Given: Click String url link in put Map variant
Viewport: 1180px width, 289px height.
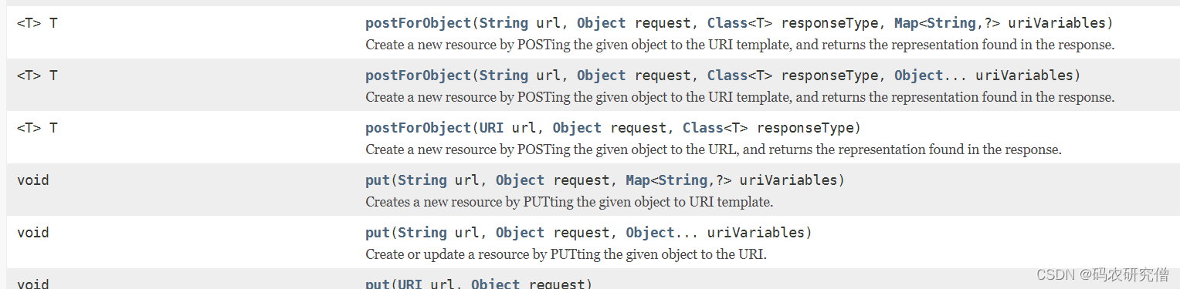Looking at the screenshot, I should coord(422,180).
